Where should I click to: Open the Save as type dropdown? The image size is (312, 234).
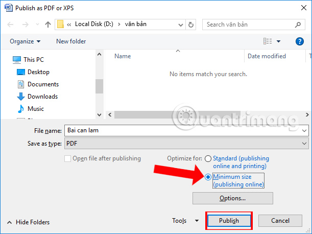tap(186, 144)
